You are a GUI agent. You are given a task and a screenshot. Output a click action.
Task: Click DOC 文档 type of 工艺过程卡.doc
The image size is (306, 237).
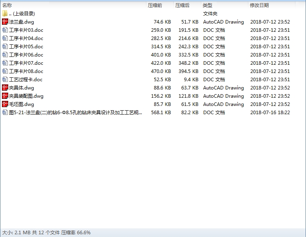(x=214, y=79)
